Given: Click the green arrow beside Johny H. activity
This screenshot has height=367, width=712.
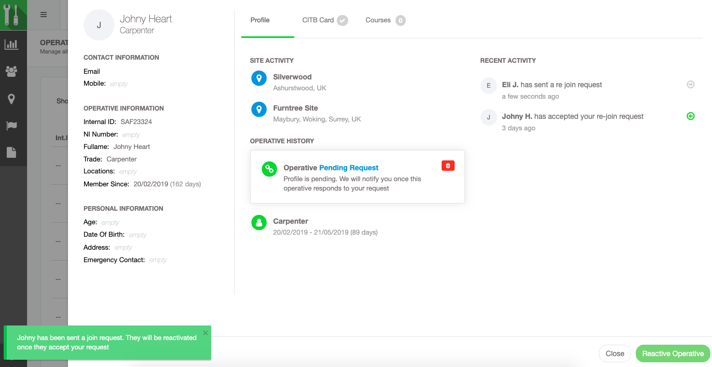Looking at the screenshot, I should point(690,116).
